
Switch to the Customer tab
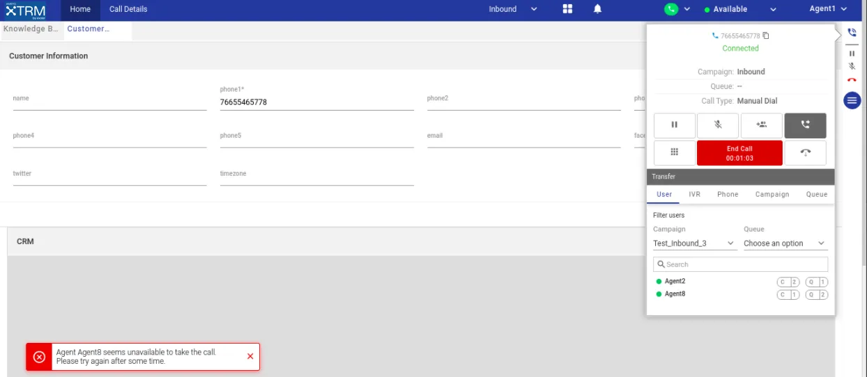(x=98, y=29)
